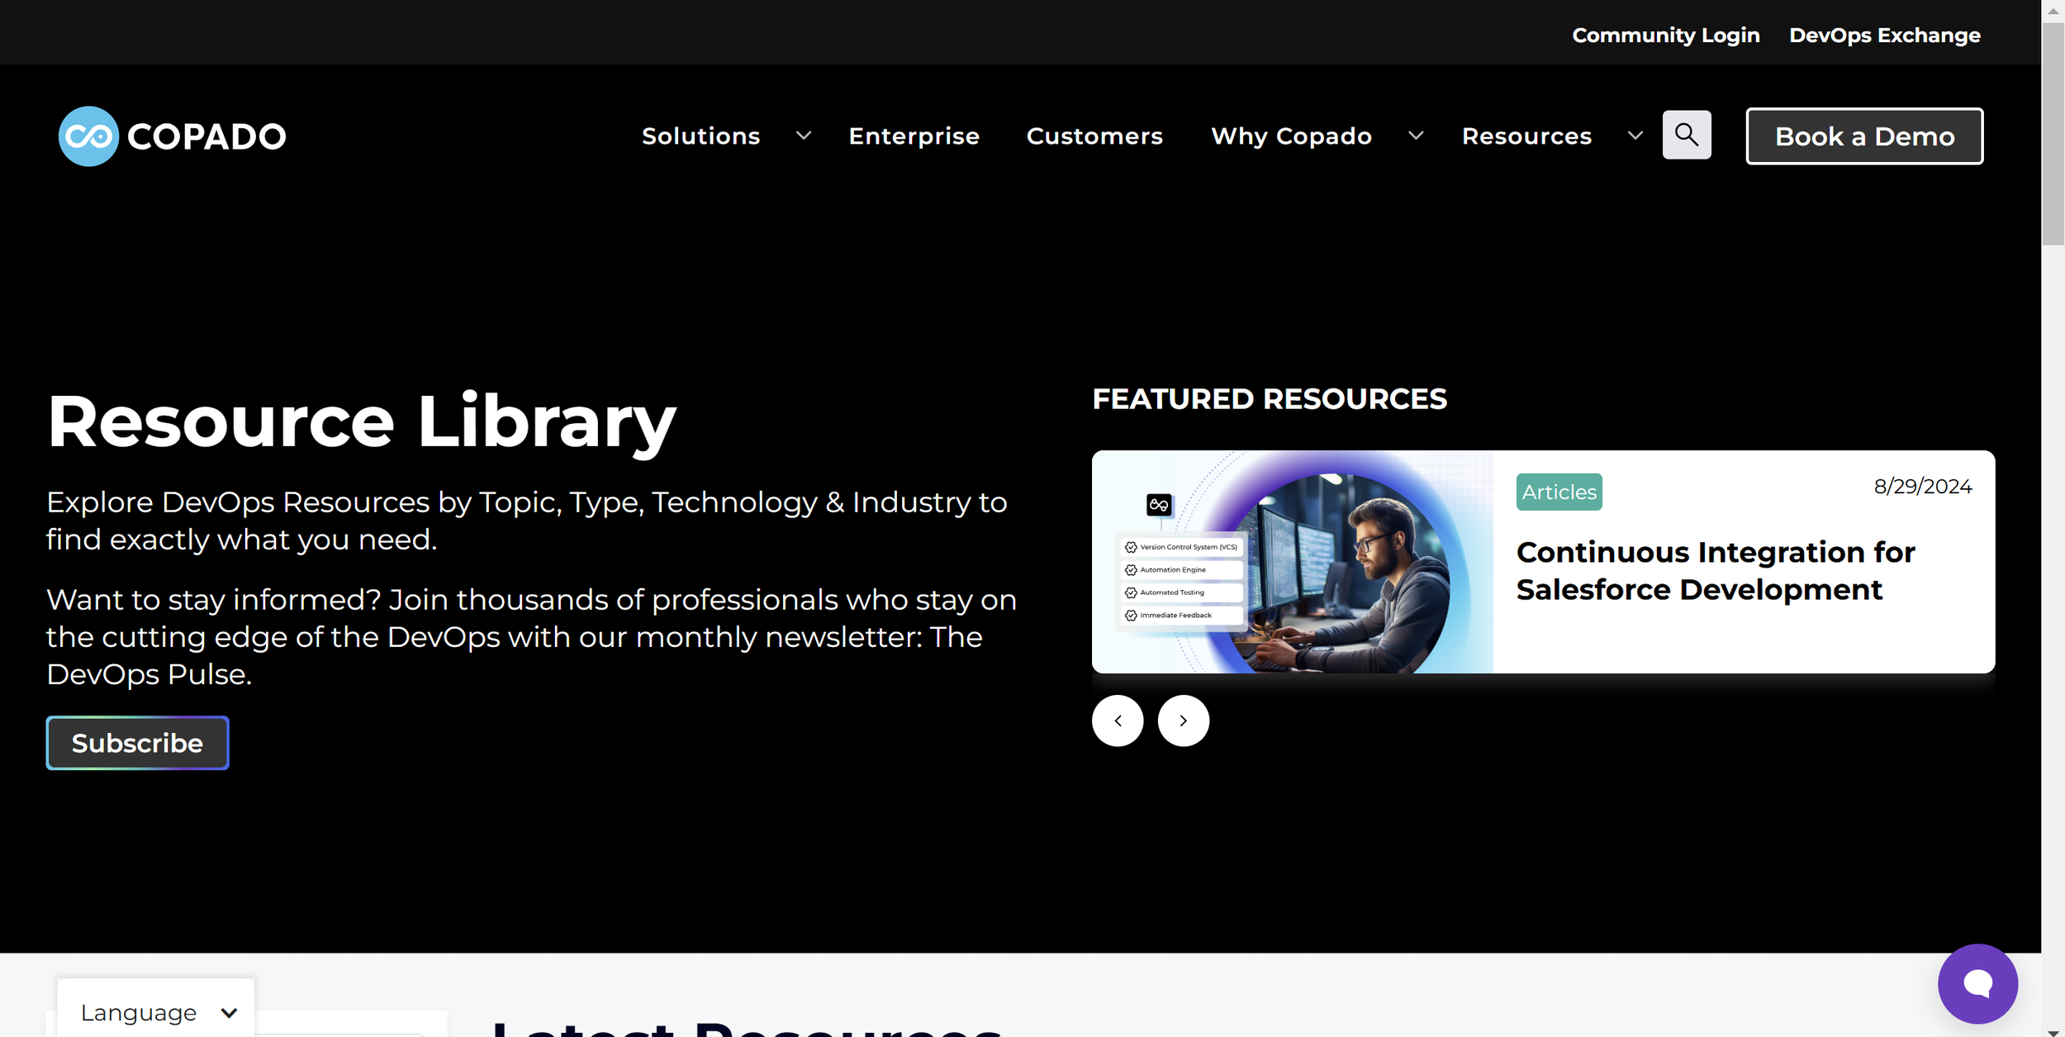Expand the Why Copado chevron
This screenshot has width=2065, height=1037.
(1416, 136)
